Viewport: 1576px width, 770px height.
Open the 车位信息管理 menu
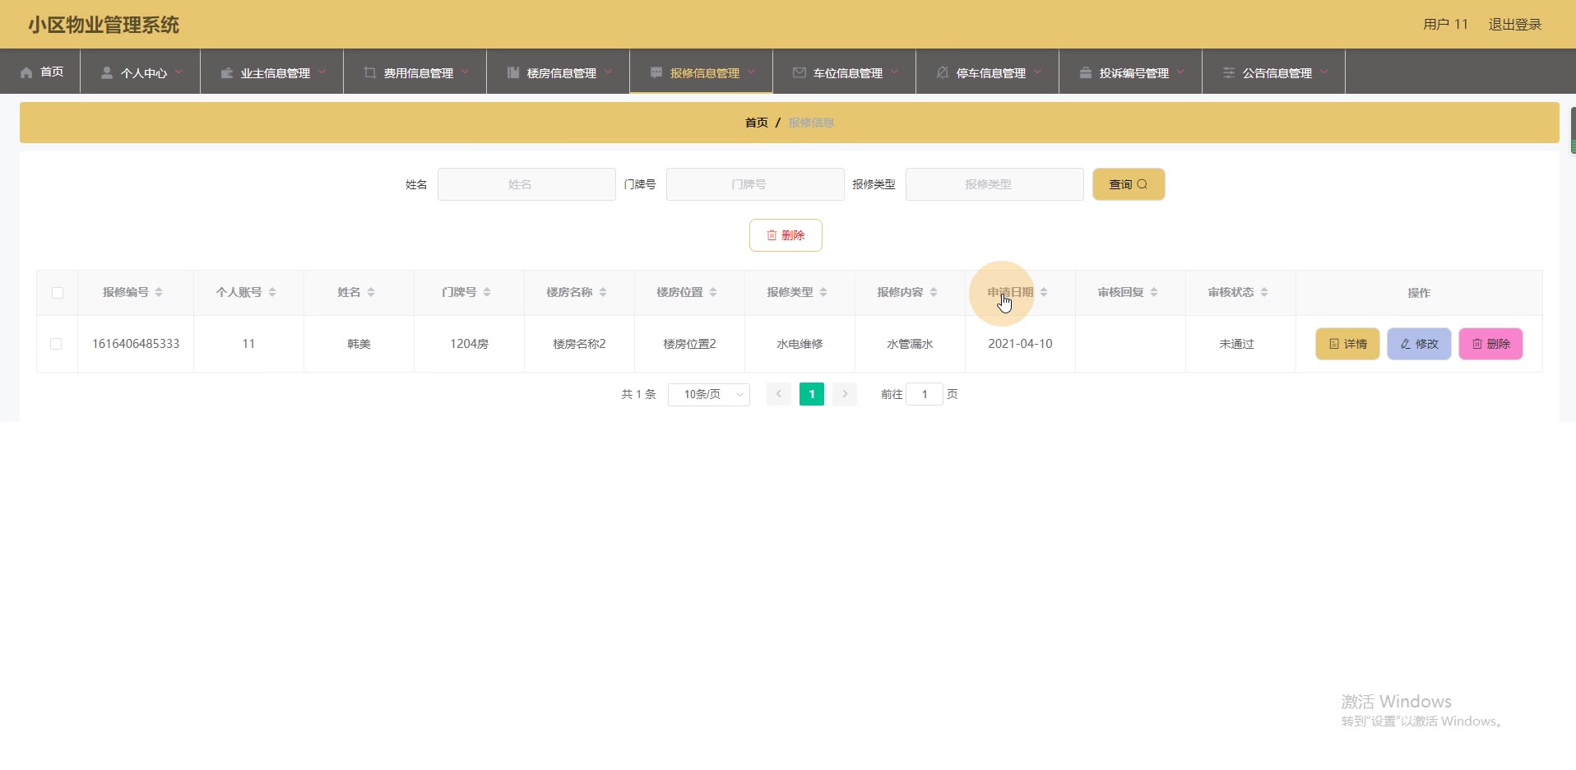[845, 72]
